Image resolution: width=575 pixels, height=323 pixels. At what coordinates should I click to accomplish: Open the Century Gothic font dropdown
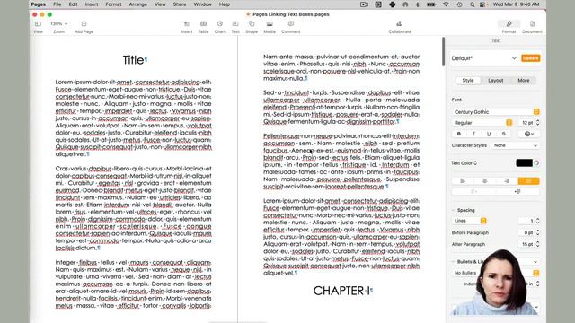click(x=496, y=111)
